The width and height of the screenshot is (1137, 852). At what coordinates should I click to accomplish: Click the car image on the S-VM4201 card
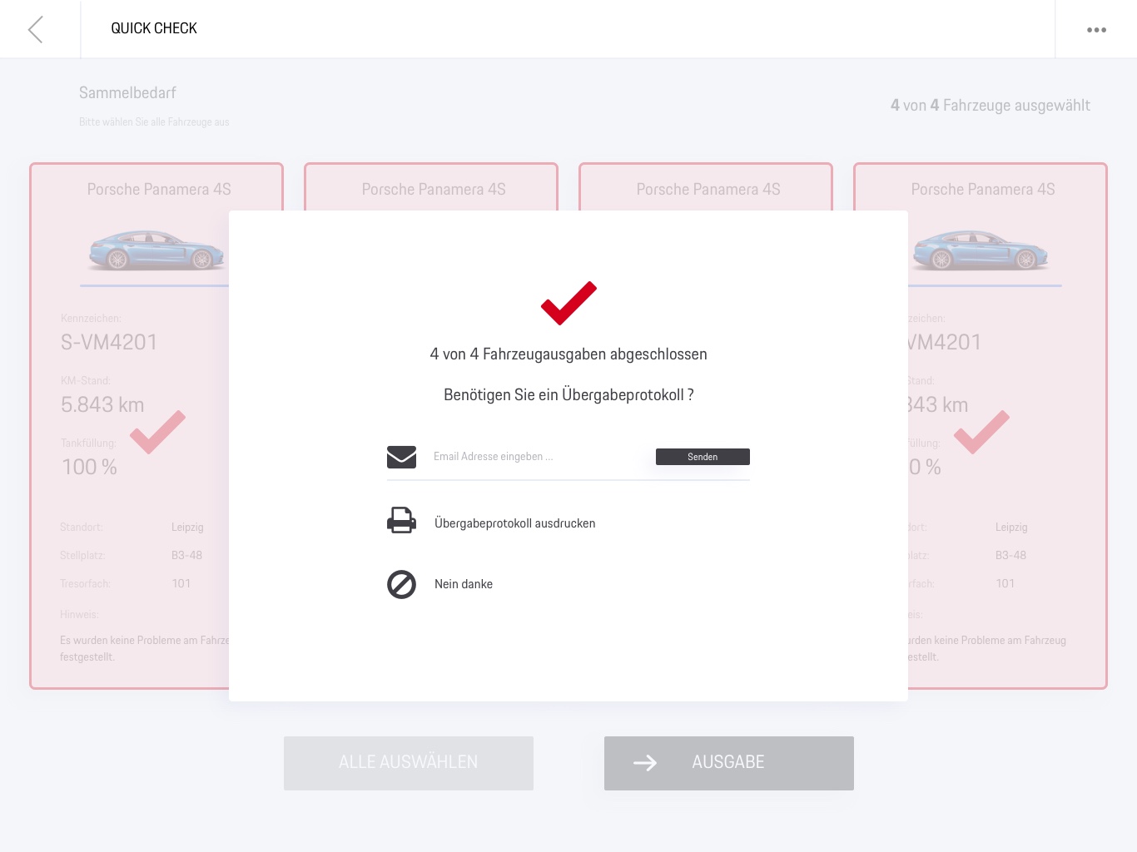(x=156, y=250)
